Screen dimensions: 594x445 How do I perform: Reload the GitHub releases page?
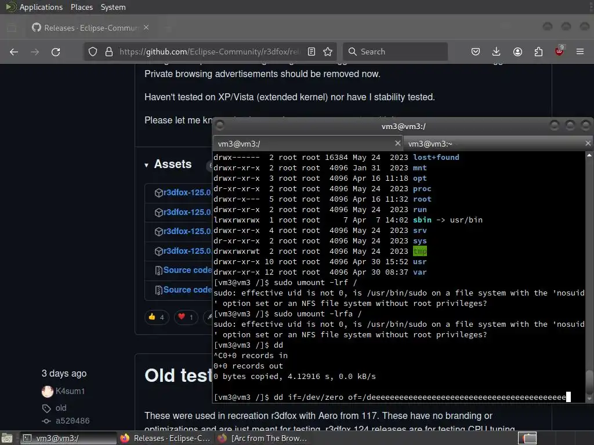(x=56, y=52)
